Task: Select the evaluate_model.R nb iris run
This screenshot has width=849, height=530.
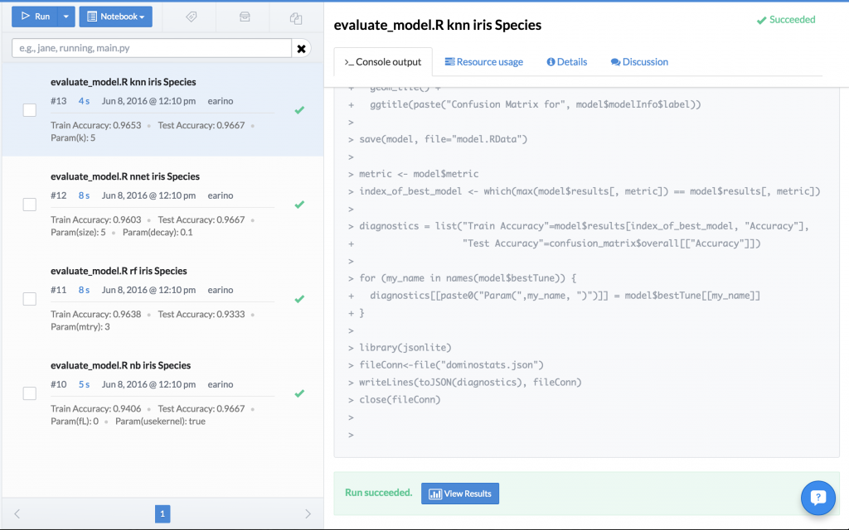Action: 120,365
